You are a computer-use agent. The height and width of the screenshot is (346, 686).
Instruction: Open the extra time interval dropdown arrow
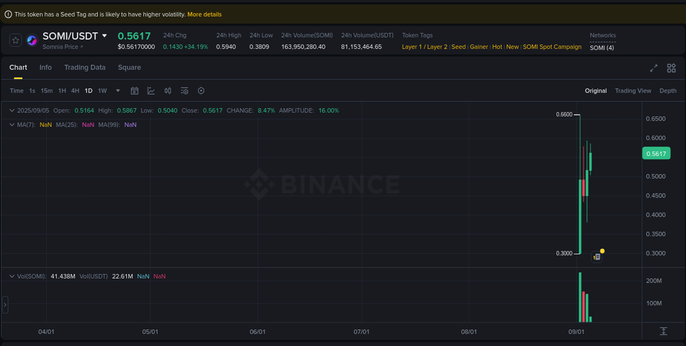pos(117,91)
